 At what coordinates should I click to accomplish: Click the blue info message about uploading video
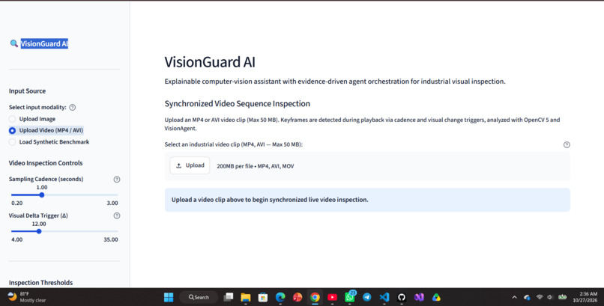(367, 200)
